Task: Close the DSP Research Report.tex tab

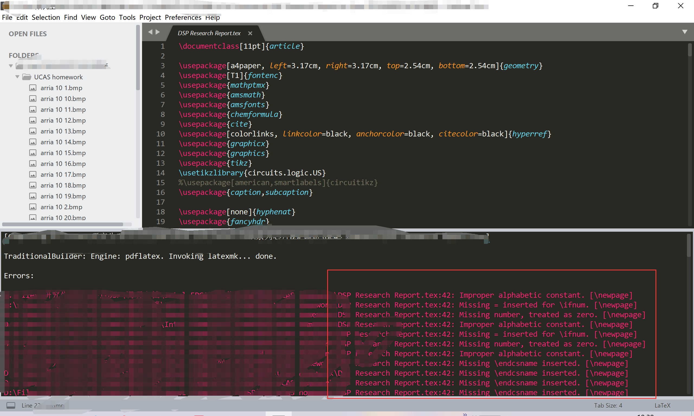Action: pyautogui.click(x=250, y=33)
